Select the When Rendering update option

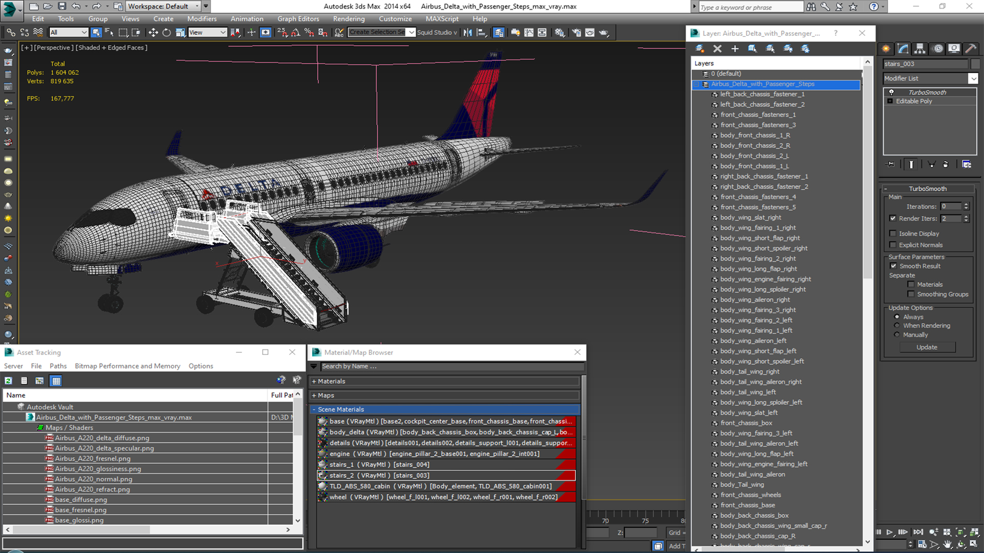pos(897,326)
